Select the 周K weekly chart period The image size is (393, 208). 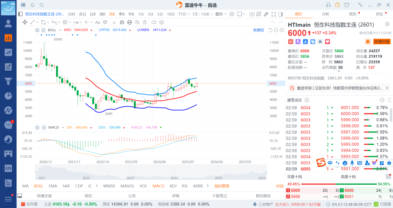[102, 14]
